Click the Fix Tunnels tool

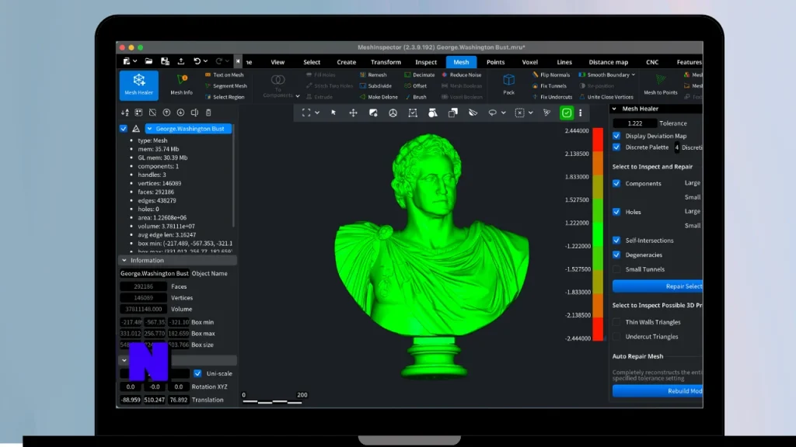550,85
